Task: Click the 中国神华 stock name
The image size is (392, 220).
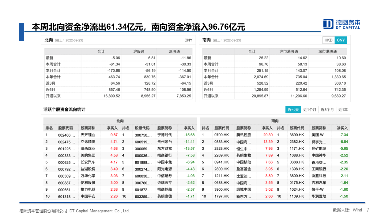Action: point(319,155)
